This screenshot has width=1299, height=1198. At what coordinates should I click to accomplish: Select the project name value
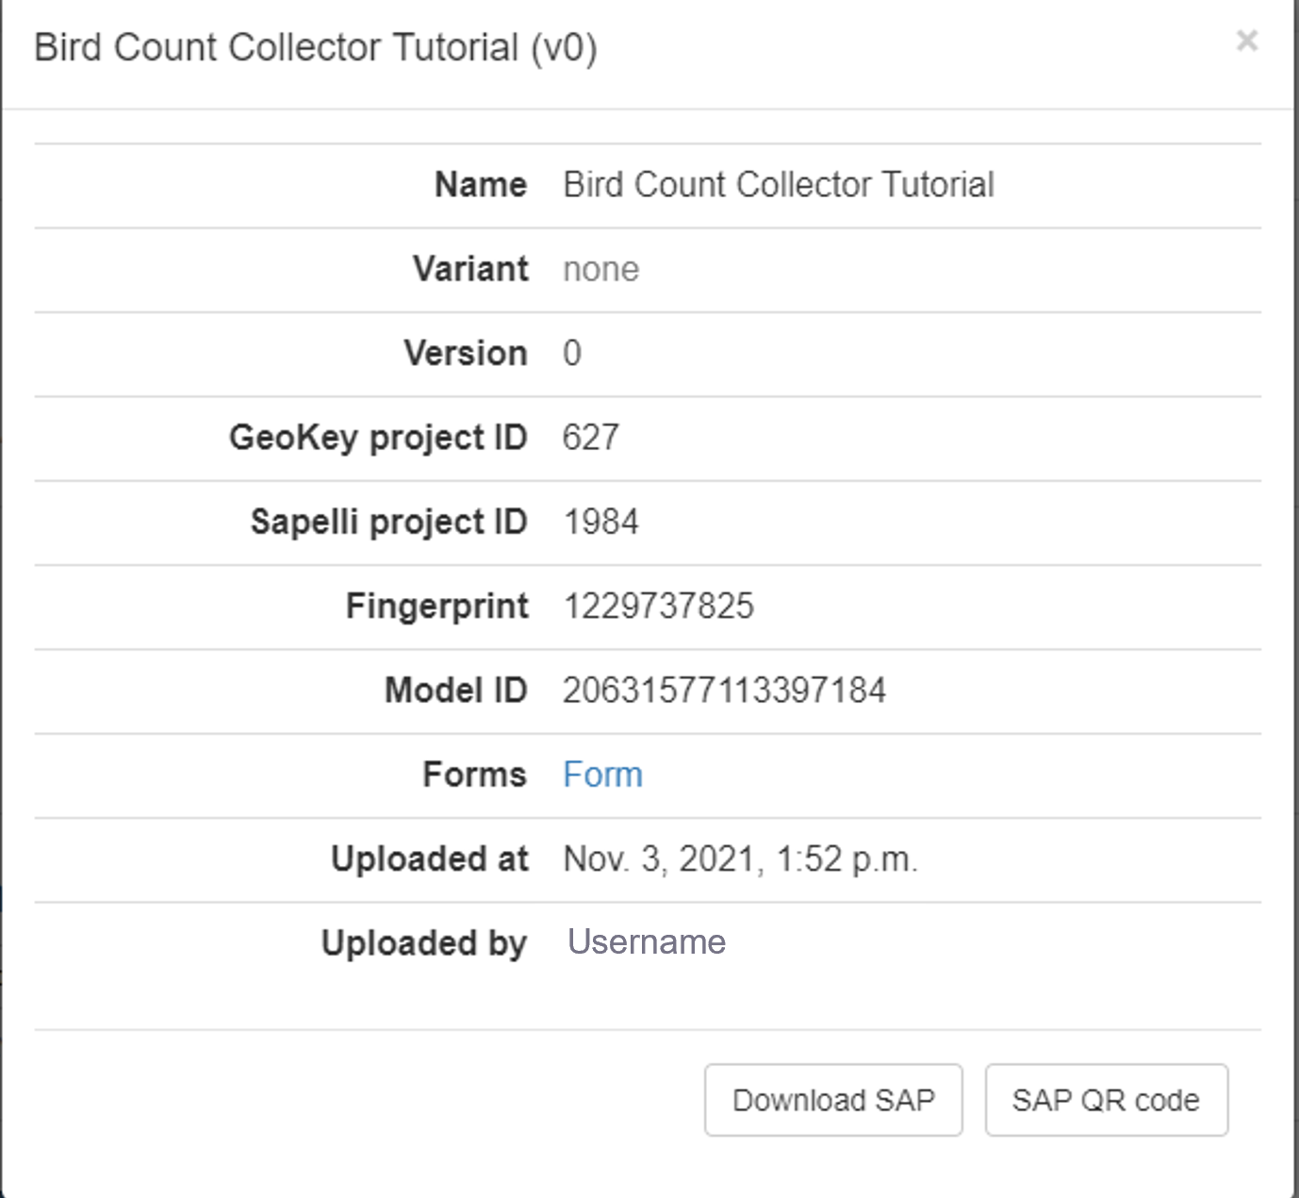coord(778,185)
